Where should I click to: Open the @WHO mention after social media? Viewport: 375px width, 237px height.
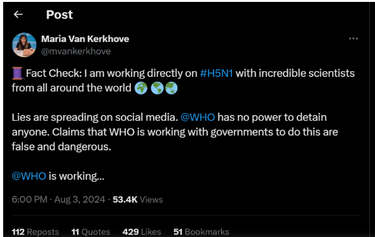click(x=198, y=117)
